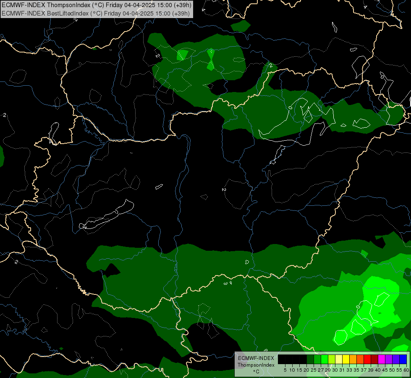Click legend tick label 50
Image resolution: width=411 pixels, height=378 pixels.
pos(392,370)
